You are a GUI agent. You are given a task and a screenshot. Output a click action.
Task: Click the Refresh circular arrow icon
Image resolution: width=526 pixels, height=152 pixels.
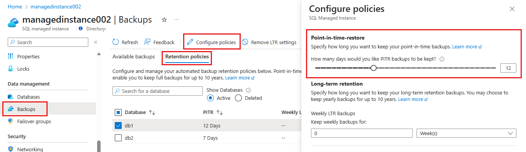tap(116, 42)
